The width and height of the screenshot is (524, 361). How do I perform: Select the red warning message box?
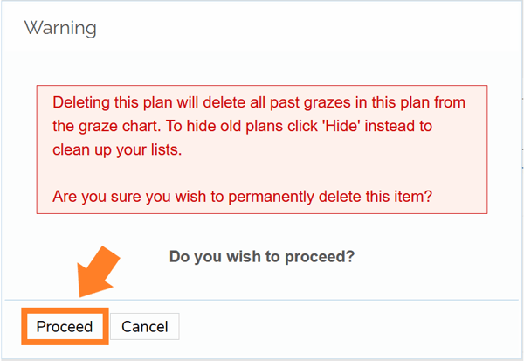(x=261, y=149)
